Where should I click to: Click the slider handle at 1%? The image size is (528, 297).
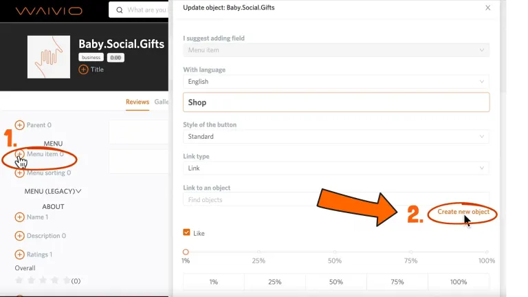[186, 252]
